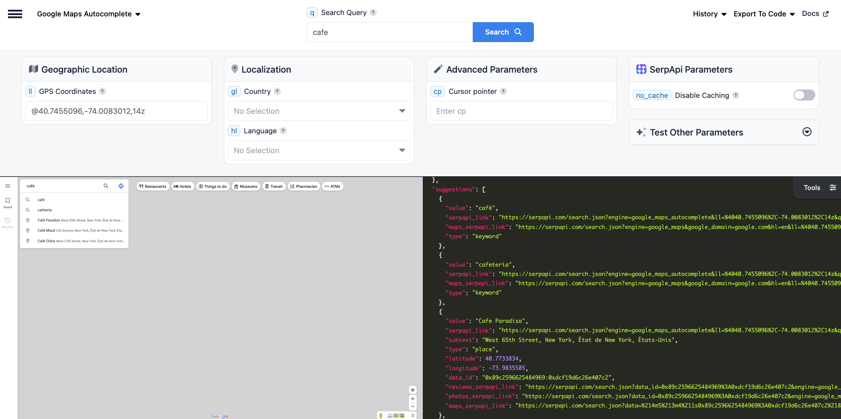Open the Docs external link

(x=815, y=14)
